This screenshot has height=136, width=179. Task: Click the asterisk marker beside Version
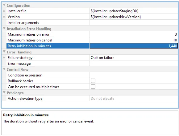click(x=4, y=17)
